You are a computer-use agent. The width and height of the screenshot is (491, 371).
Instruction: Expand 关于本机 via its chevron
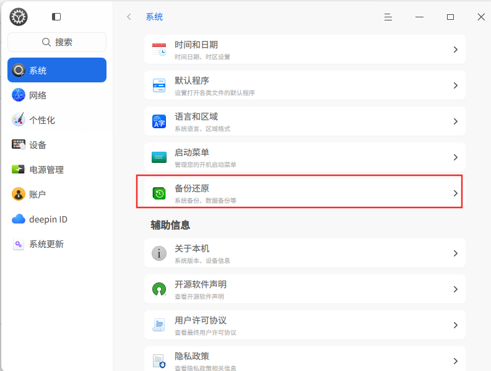[x=456, y=253]
